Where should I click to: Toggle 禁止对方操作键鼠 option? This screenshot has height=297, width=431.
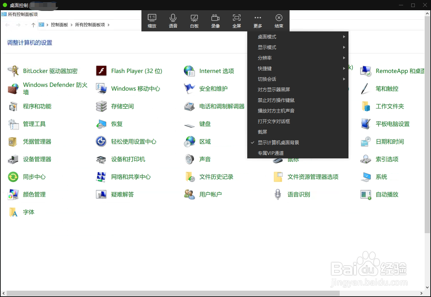(298, 100)
